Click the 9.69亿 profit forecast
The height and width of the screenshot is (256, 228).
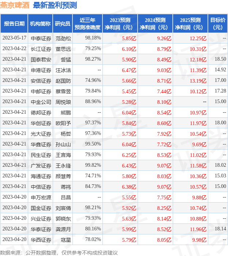coord(199,144)
